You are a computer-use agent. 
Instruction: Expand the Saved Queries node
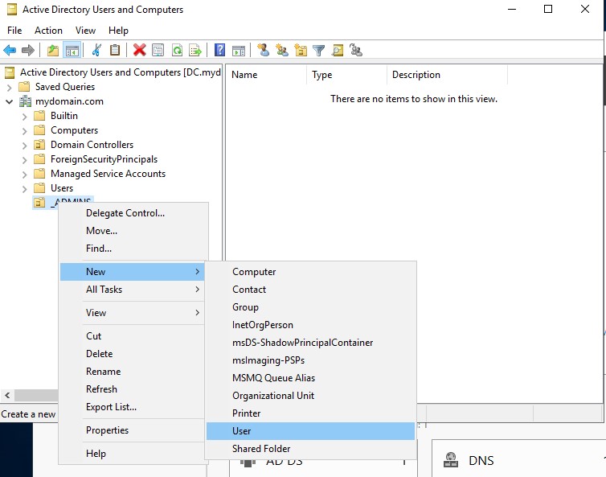pos(10,88)
